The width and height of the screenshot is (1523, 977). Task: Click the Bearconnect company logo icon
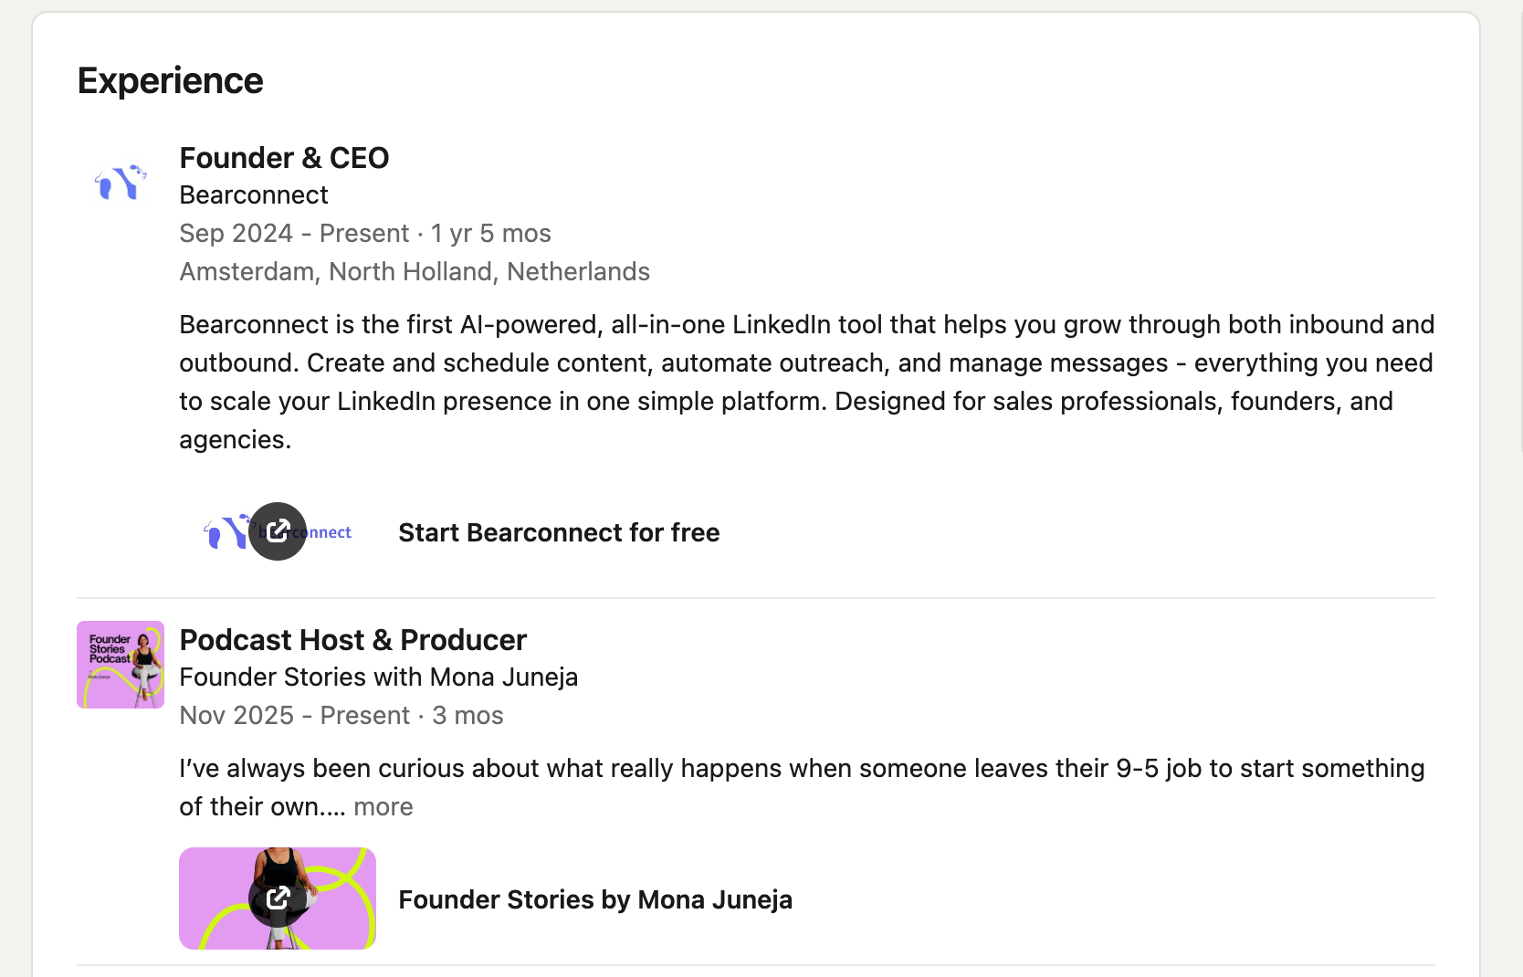121,183
